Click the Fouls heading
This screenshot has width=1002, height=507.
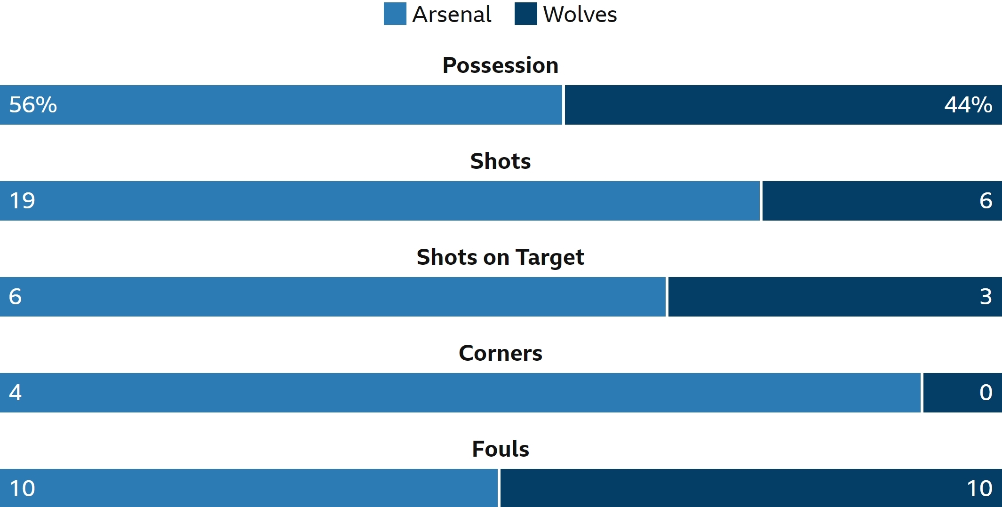pyautogui.click(x=501, y=449)
